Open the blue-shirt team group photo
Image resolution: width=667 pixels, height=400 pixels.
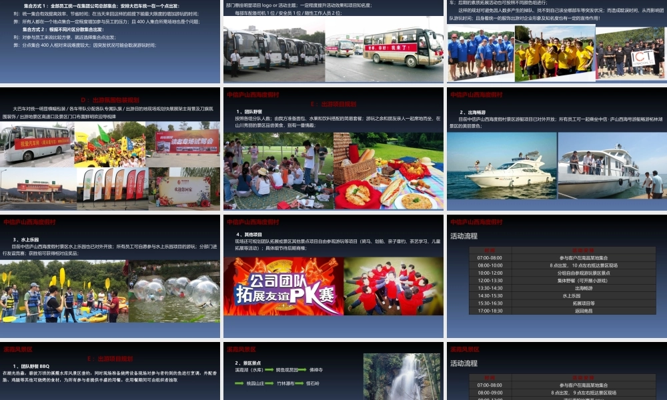[x=481, y=55]
